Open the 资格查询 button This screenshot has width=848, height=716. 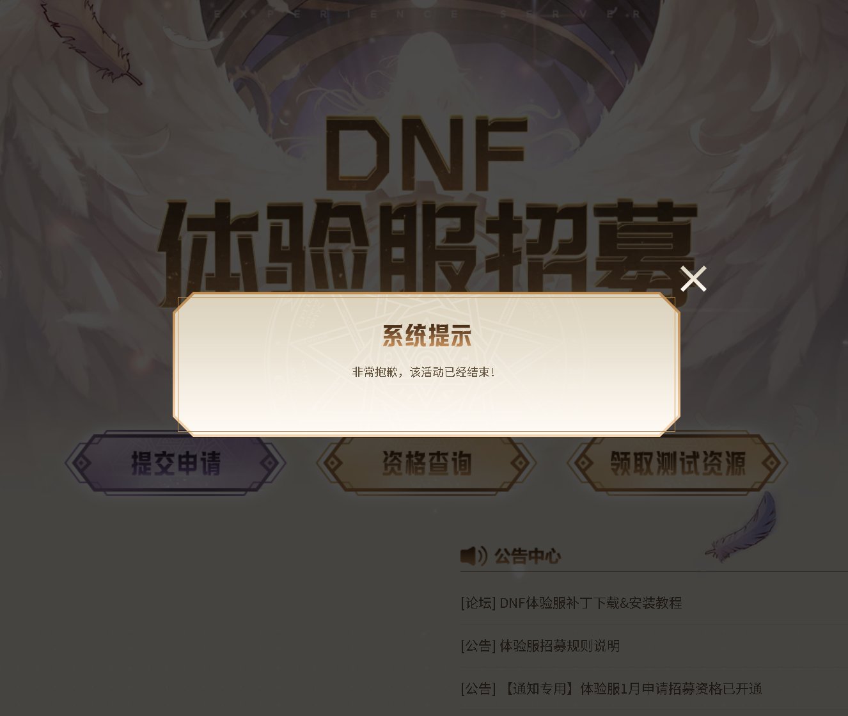tap(427, 463)
